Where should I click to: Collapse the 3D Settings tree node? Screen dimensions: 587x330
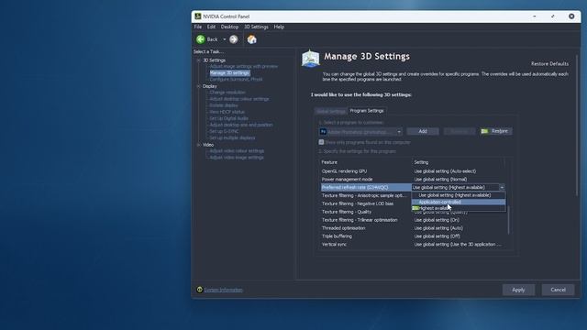point(199,60)
